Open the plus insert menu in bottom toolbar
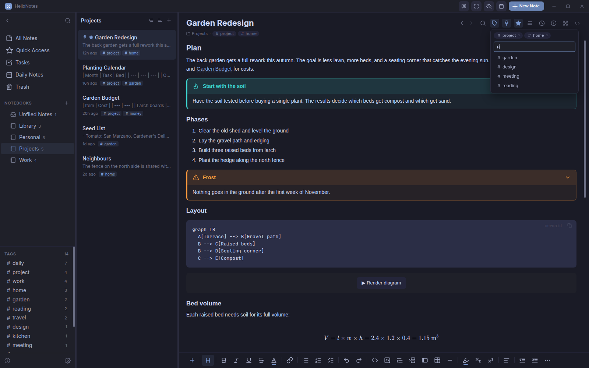The width and height of the screenshot is (589, 368). pyautogui.click(x=192, y=360)
